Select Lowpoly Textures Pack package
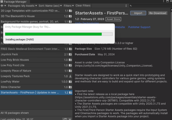 [36, 76]
